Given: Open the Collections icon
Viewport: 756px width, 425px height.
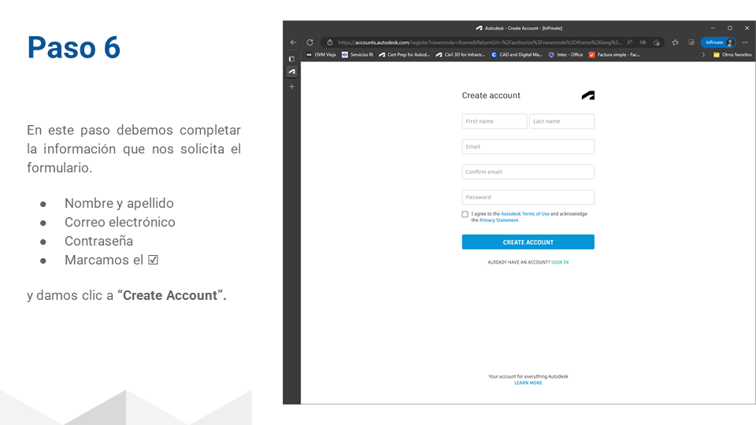Looking at the screenshot, I should 691,42.
